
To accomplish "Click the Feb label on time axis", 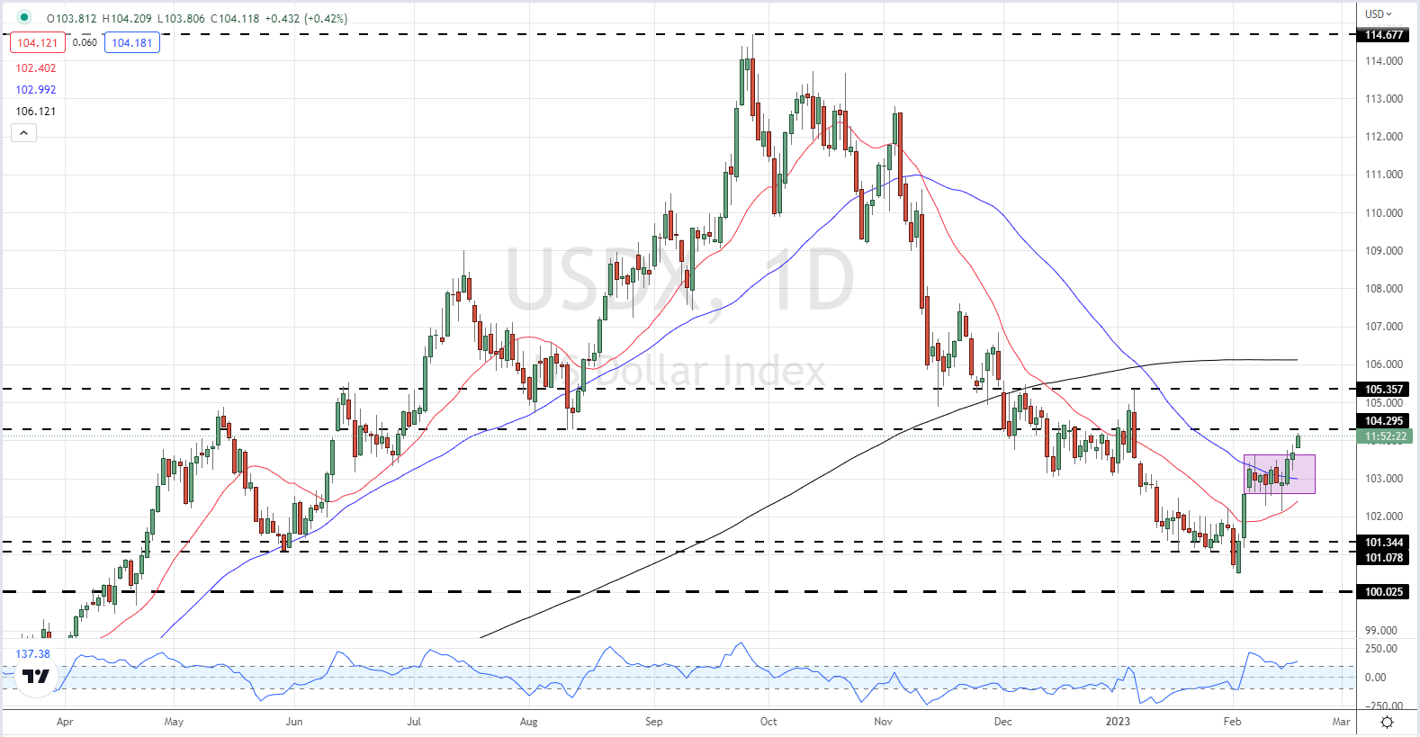I will 1233,722.
